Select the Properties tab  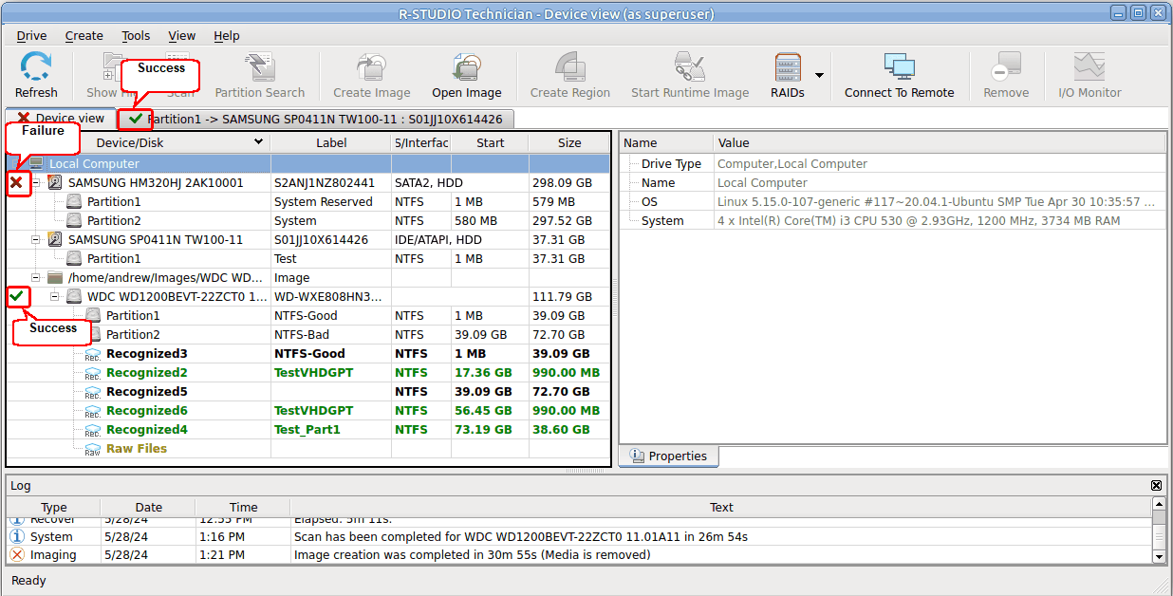668,456
